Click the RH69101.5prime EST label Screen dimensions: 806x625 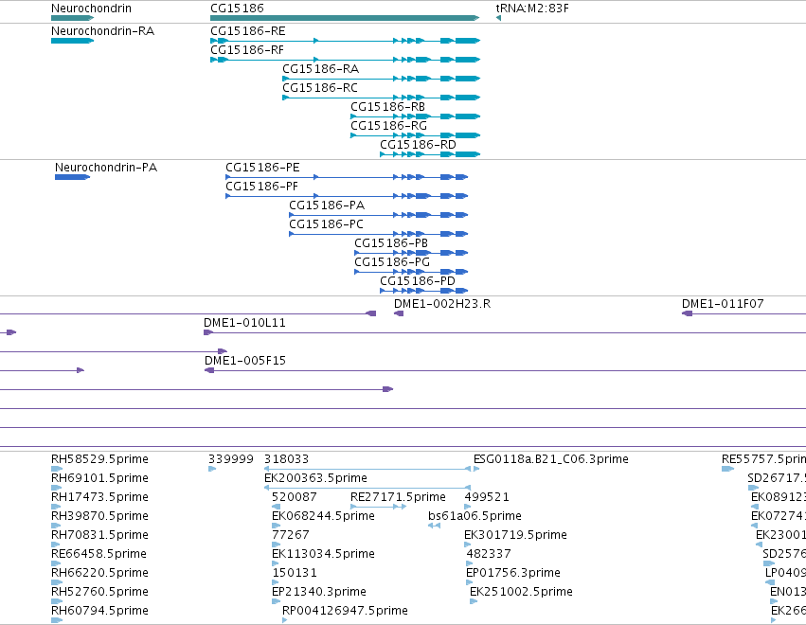(x=99, y=478)
